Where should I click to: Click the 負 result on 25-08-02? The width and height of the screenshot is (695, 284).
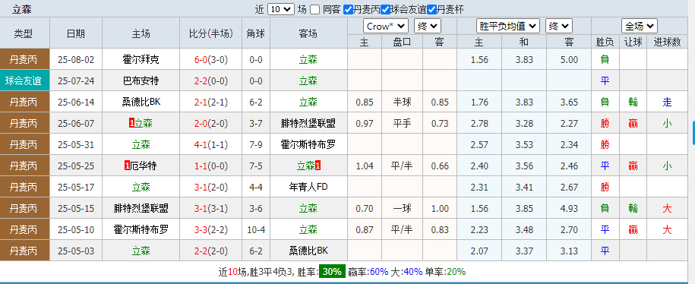click(605, 59)
